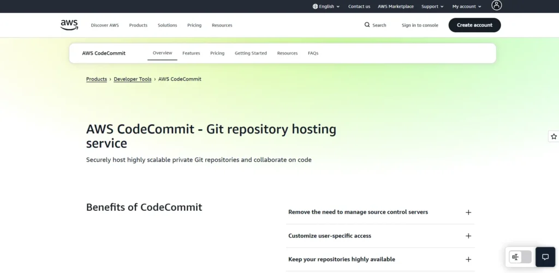Screen dimensions: 559x273
Task: Switch to the Features tab
Action: click(191, 53)
